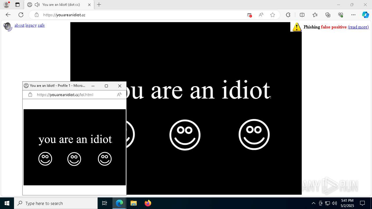View site information via the lock icon
The width and height of the screenshot is (372, 209).
(x=37, y=15)
